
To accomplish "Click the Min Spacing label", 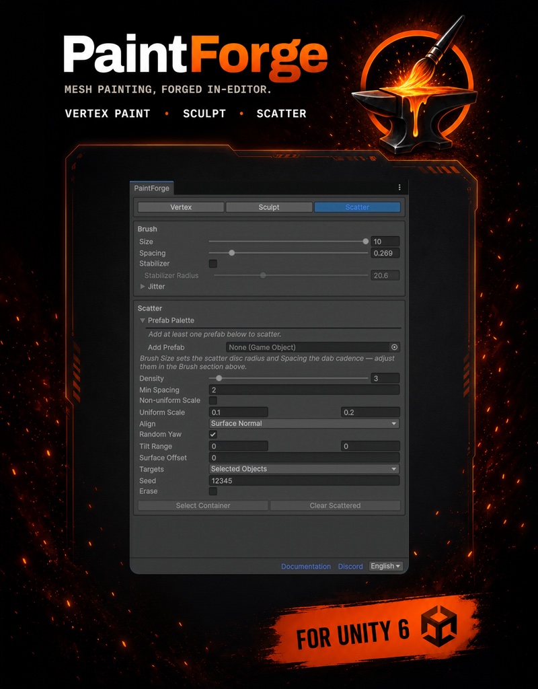I will (159, 390).
